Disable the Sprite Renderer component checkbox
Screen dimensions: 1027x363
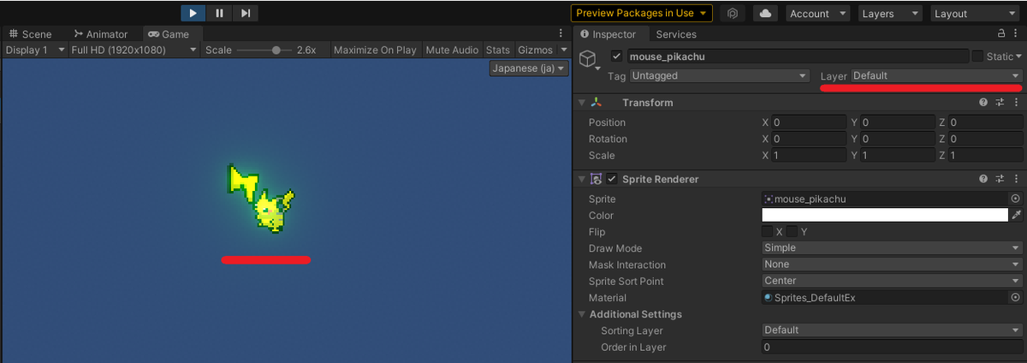click(x=612, y=180)
